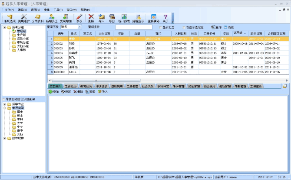
Task: Collapse the 学历类别 tree node
Action: coord(5,108)
